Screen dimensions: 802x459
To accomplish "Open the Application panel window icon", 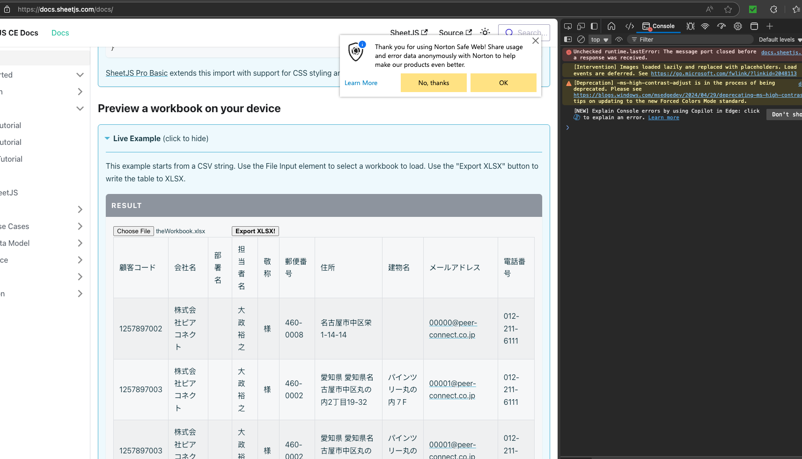I will (754, 26).
